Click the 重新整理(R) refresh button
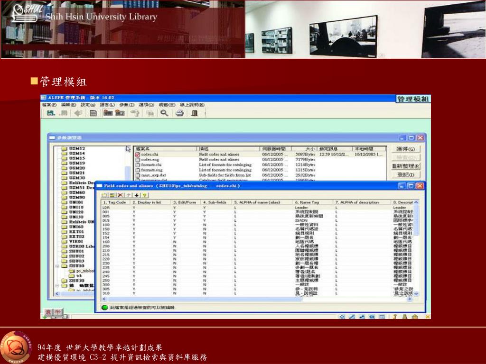 406,166
